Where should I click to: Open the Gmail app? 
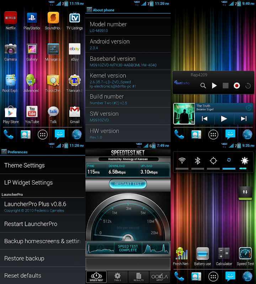(75, 111)
